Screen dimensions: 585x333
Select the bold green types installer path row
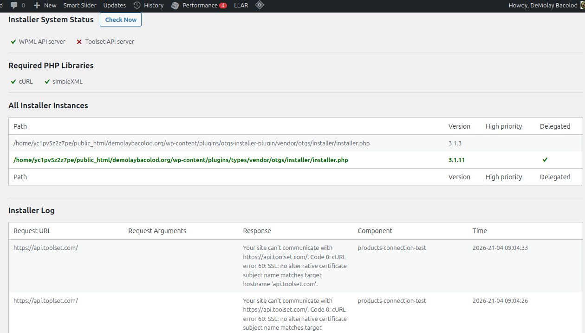coord(181,160)
